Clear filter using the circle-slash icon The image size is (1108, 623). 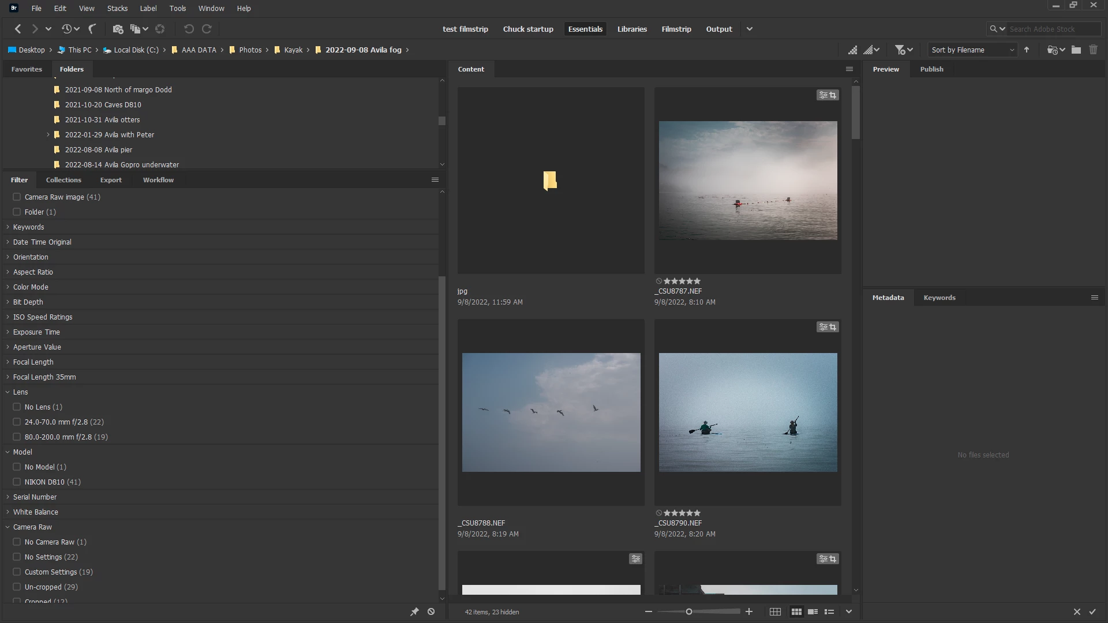tap(431, 611)
